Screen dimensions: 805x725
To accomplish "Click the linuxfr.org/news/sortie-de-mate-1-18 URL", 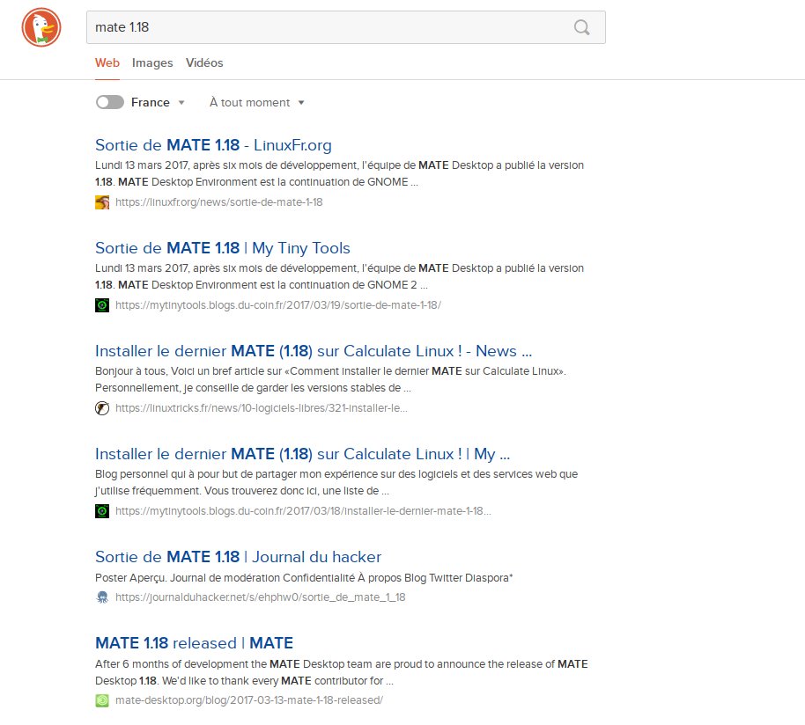I will (218, 202).
